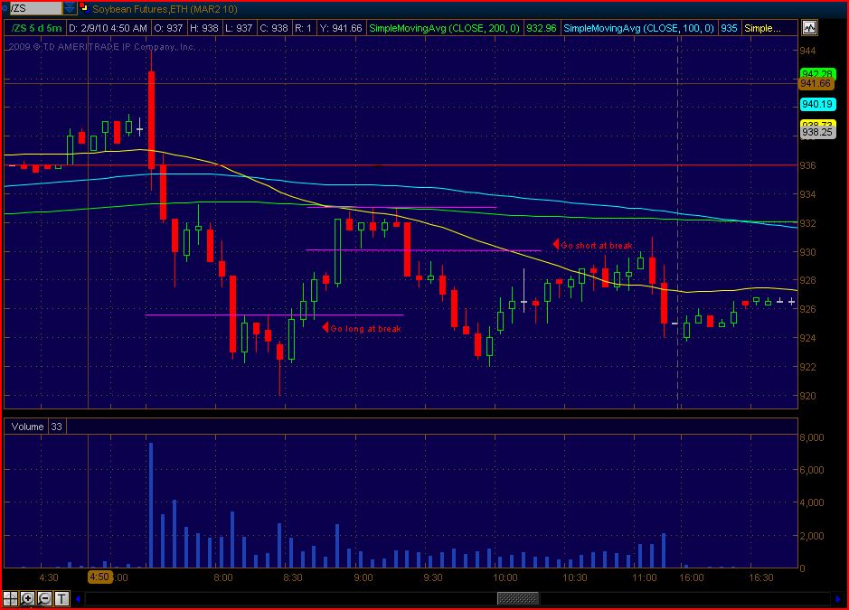Click the crosshair grid icon
The width and height of the screenshot is (849, 610).
[x=10, y=598]
